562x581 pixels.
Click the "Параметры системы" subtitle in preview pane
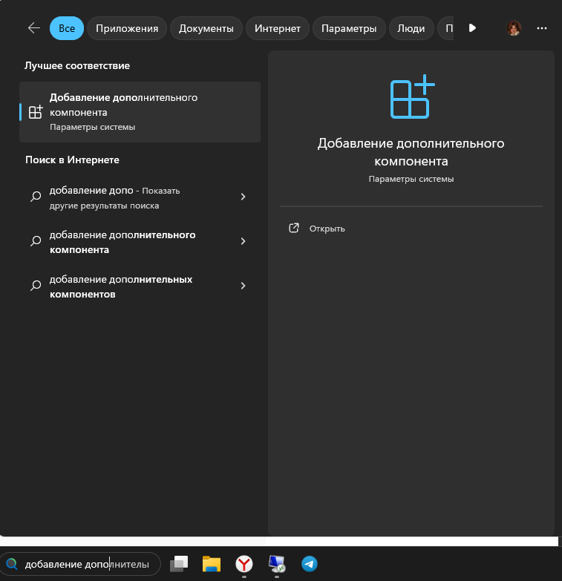(x=411, y=179)
